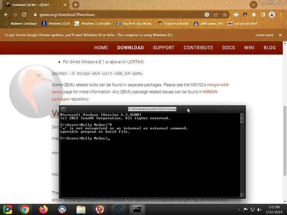Show hidden system tray icons
This screenshot has height=215, width=287.
239,210
